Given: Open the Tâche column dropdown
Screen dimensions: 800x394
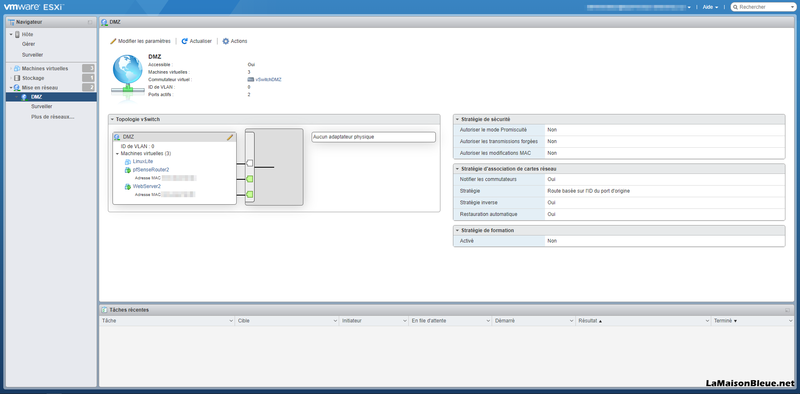Looking at the screenshot, I should point(231,321).
